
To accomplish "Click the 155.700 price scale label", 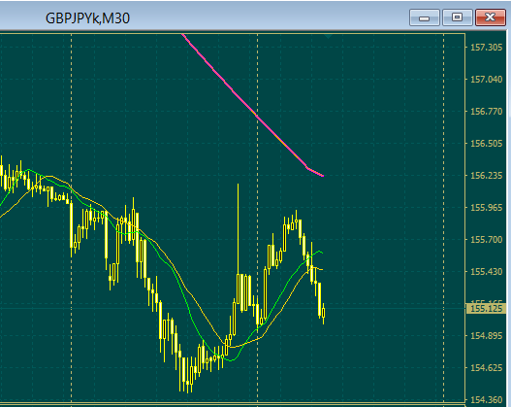I will click(x=486, y=240).
